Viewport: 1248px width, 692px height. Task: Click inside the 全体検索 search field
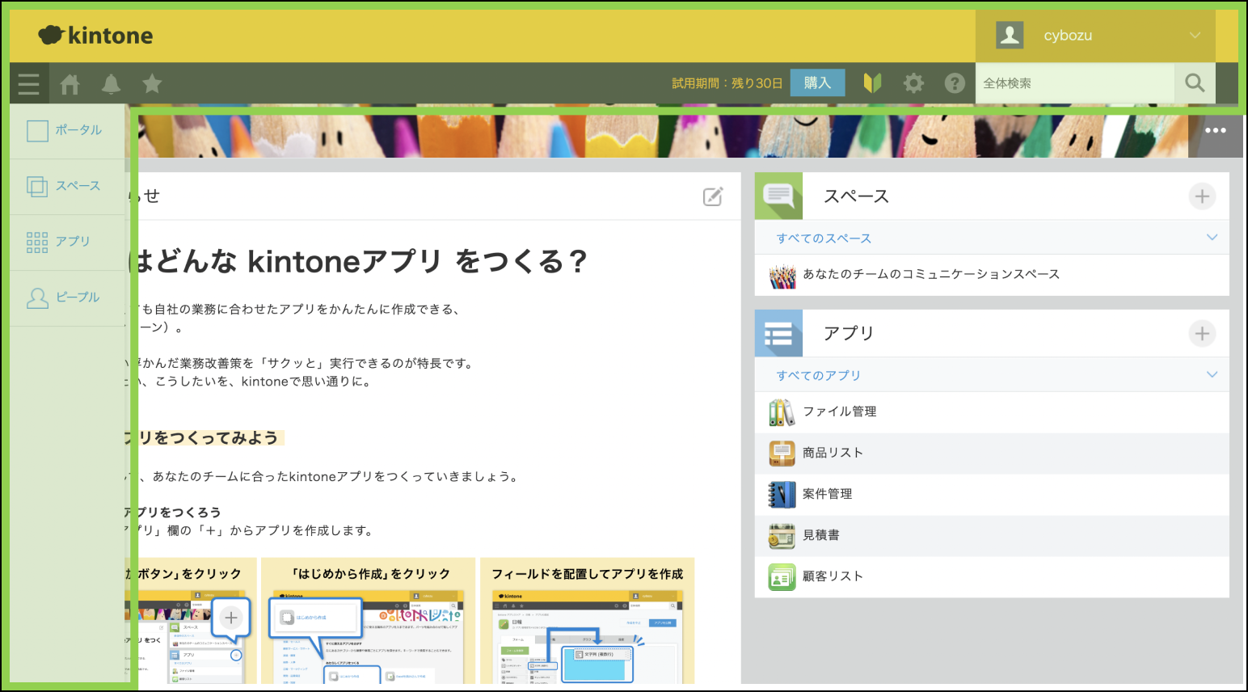pos(1075,82)
